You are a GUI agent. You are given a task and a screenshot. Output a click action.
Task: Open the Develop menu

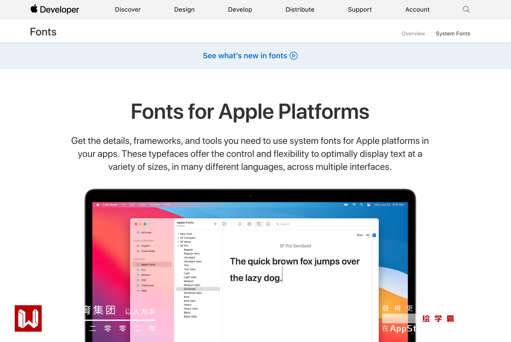(x=240, y=10)
